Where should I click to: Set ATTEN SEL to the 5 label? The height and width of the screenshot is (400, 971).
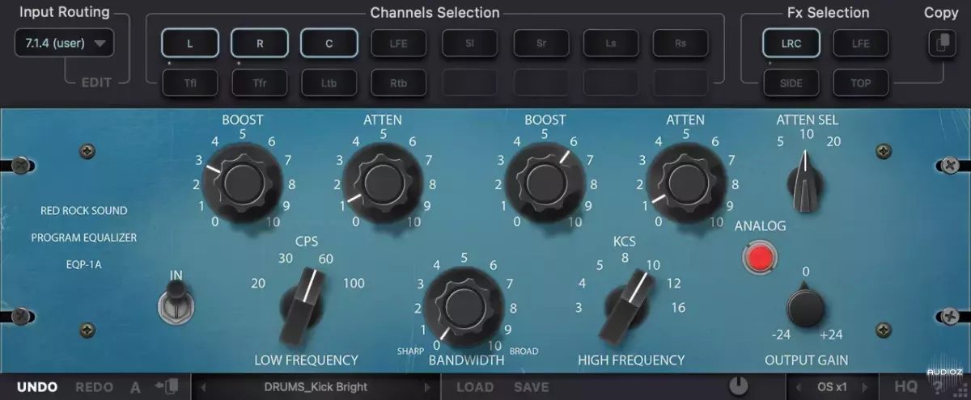780,142
